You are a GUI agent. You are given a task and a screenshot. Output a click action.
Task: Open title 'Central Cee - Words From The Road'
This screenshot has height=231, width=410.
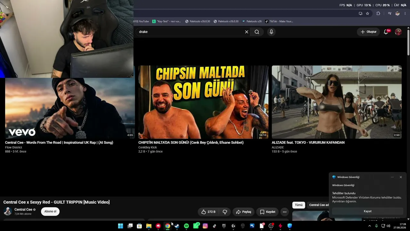[59, 142]
